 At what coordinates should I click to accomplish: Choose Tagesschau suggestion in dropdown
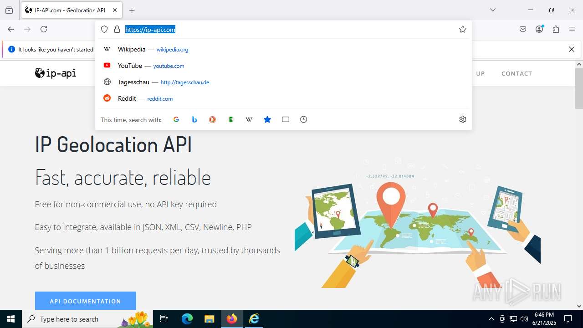click(283, 82)
